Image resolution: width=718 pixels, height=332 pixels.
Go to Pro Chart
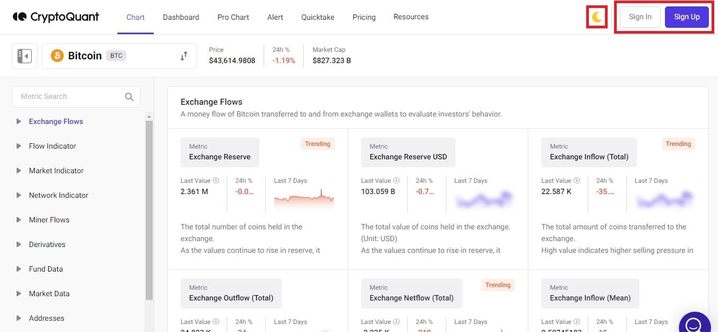click(233, 17)
